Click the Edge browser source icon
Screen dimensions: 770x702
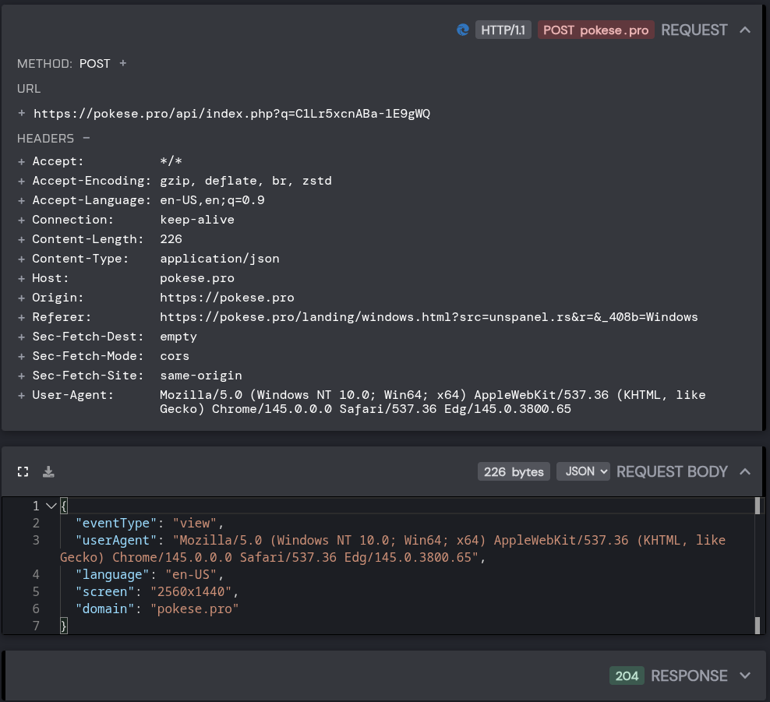(463, 30)
